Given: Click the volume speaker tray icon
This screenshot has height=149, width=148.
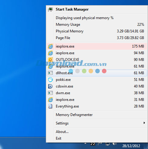Looking at the screenshot, I should tap(114, 144).
